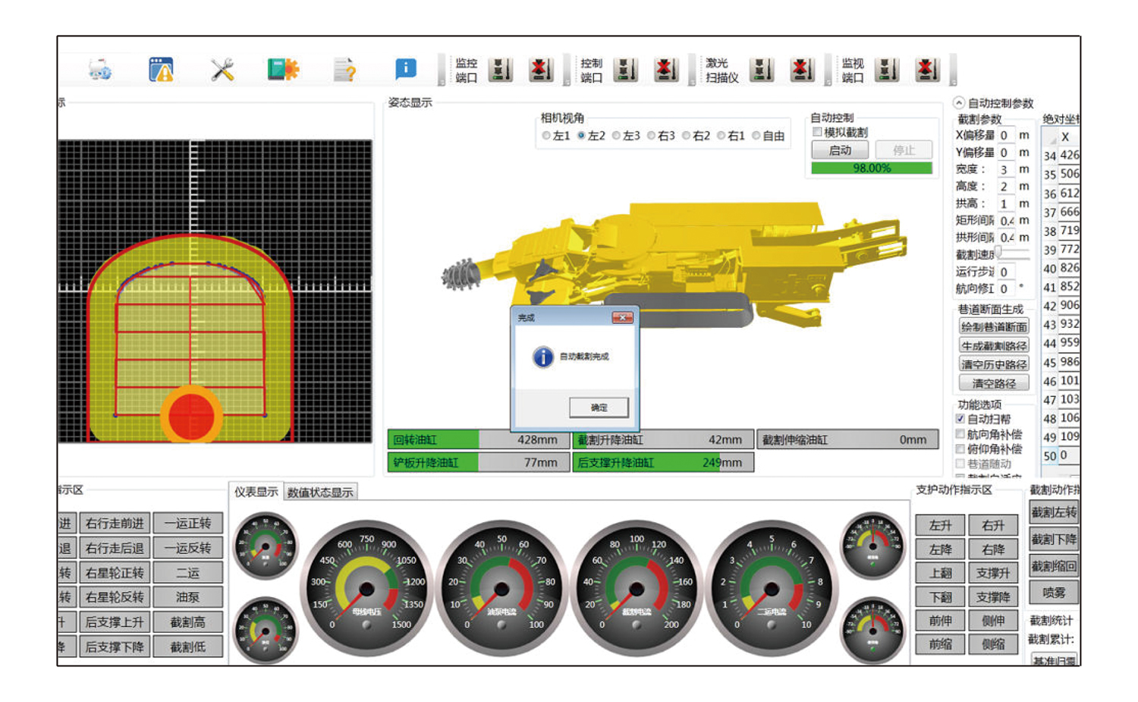
Task: Click the 喷雾 button
Action: coord(1054,593)
